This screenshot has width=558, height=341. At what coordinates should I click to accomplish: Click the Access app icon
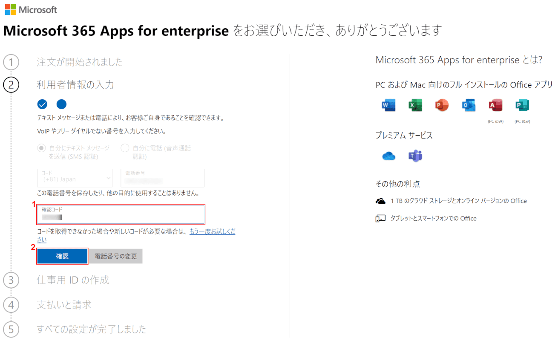click(x=495, y=105)
